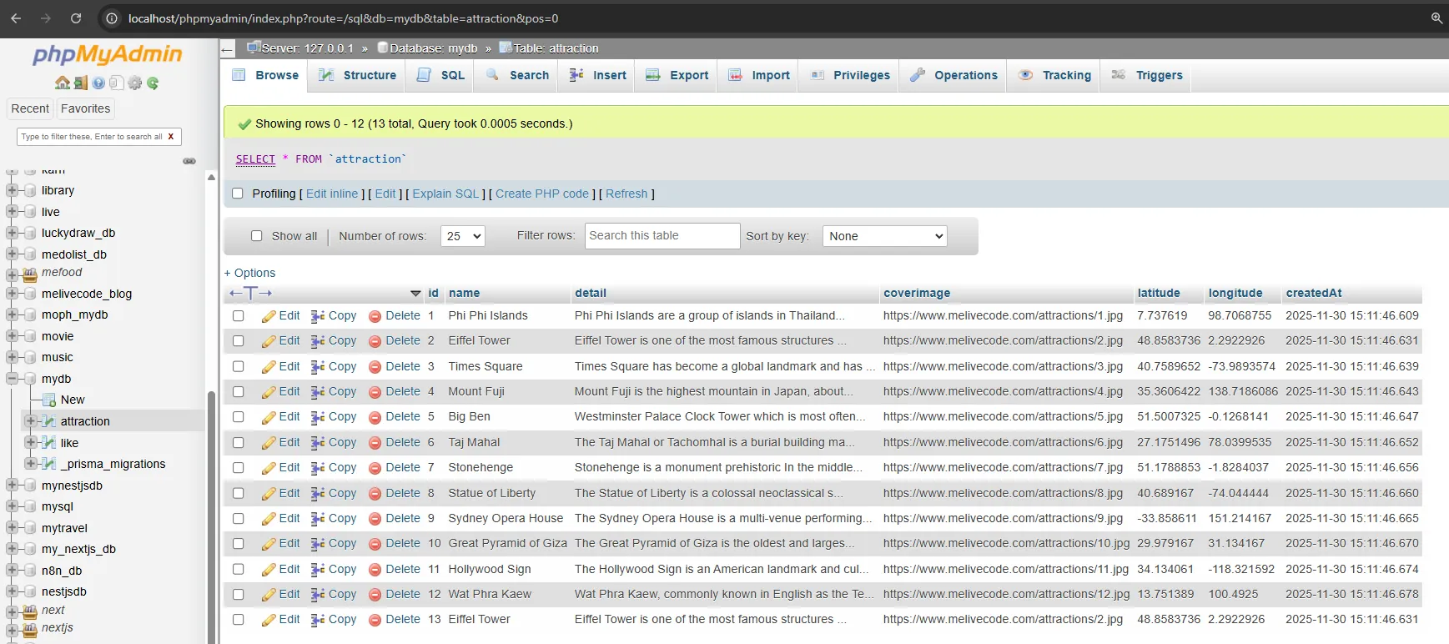The image size is (1449, 644).
Task: Switch to the Structure tab
Action: (358, 75)
